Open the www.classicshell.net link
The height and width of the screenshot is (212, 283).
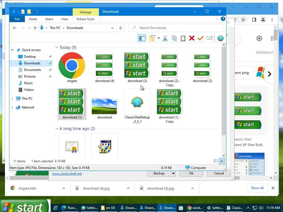67,174
